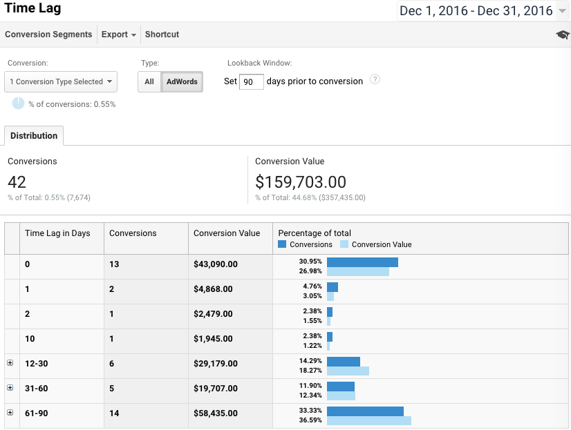
Task: Click the 4.76% percentage label
Action: pos(312,286)
